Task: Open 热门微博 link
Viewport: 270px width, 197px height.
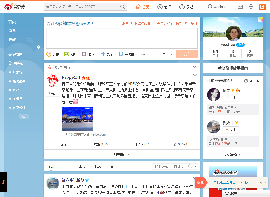Action: tap(191, 24)
